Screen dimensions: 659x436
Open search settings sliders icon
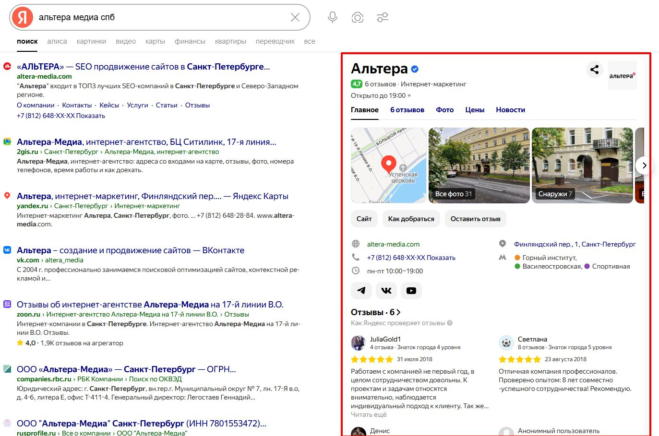tap(383, 18)
